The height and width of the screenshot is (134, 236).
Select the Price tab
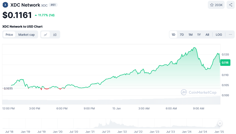tap(9, 35)
